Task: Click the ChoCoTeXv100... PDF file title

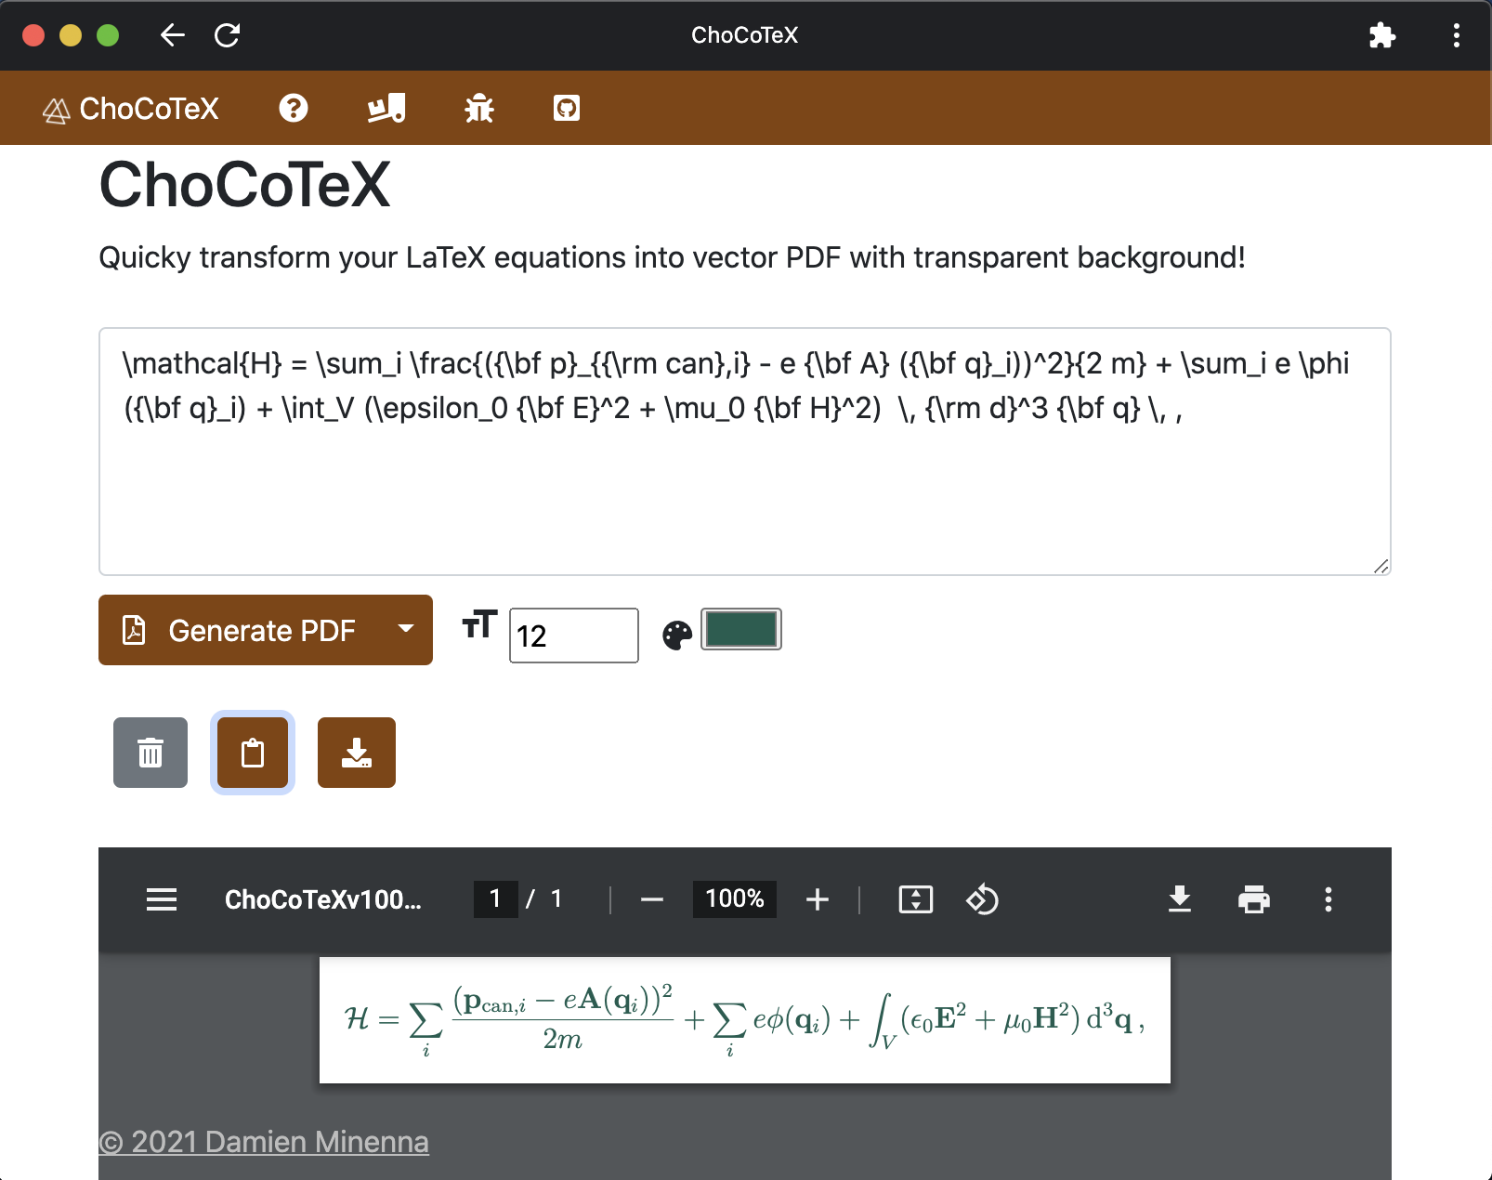Action: (323, 899)
